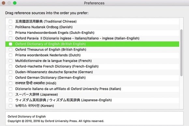Enable Dizionario italiano (Italian) checkbox

(x=10, y=89)
